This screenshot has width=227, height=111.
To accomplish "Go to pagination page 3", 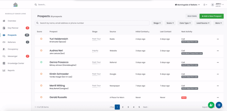I will [128, 107].
